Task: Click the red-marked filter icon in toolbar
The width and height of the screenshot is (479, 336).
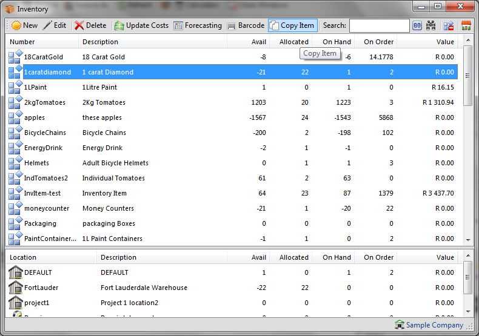Action: pyautogui.click(x=449, y=25)
